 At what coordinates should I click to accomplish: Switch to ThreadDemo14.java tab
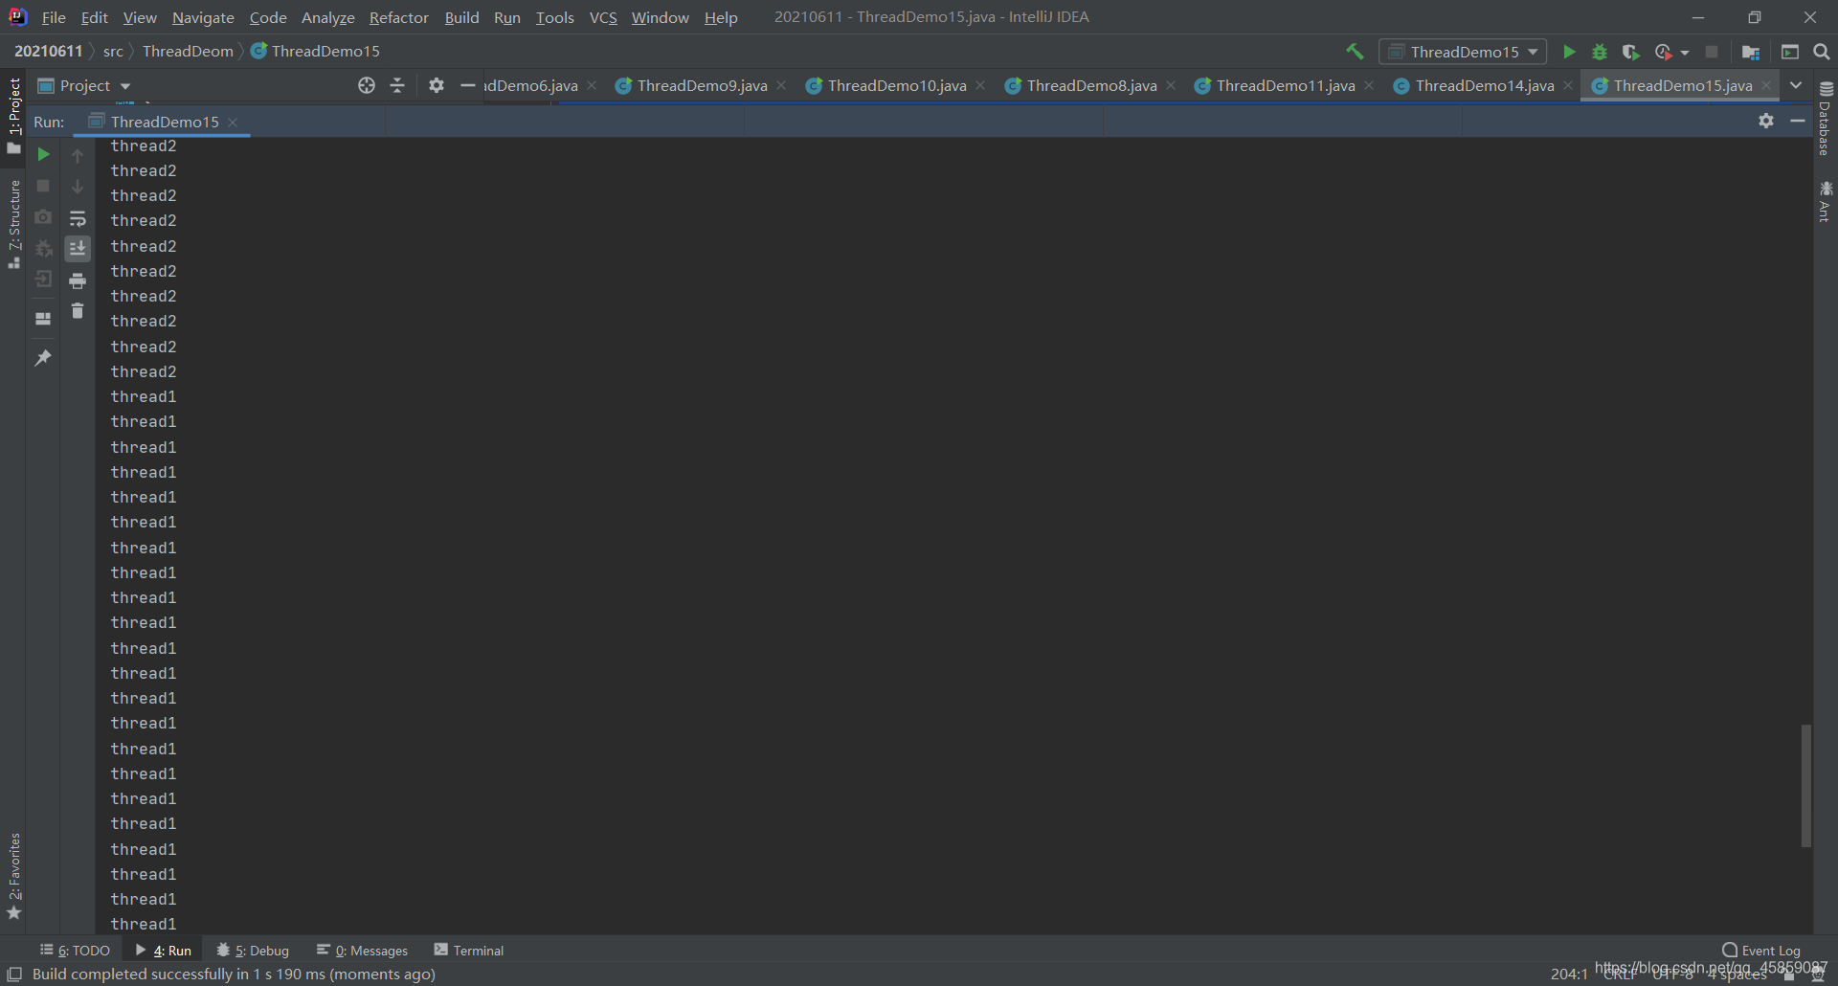point(1484,85)
